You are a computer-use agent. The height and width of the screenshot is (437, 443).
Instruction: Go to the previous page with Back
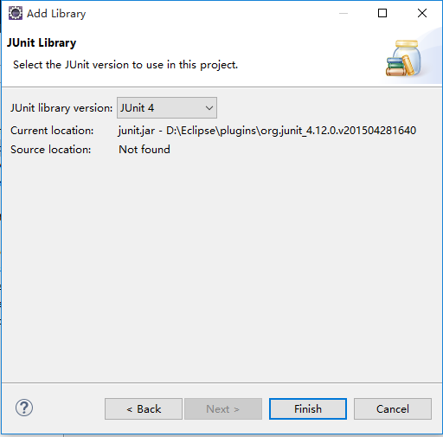pos(144,409)
